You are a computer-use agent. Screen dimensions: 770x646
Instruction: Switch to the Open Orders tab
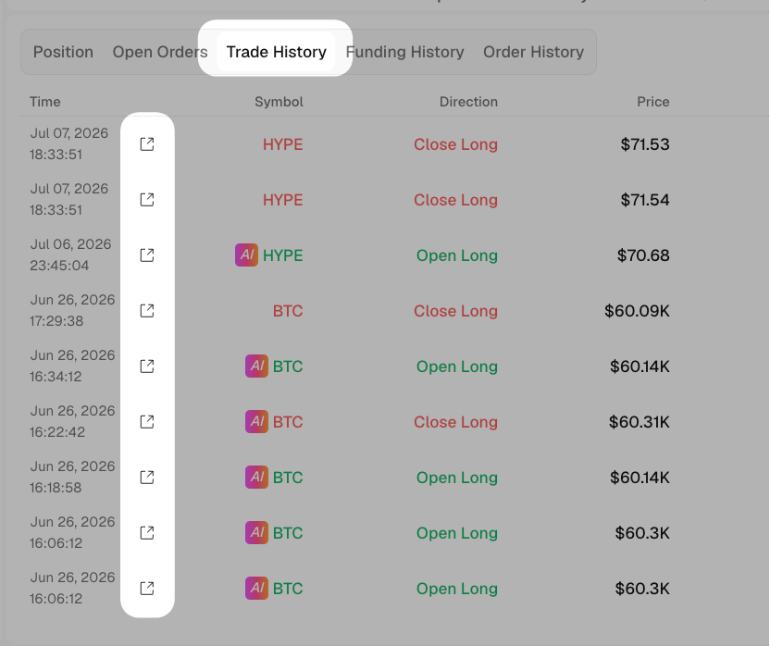pos(160,52)
